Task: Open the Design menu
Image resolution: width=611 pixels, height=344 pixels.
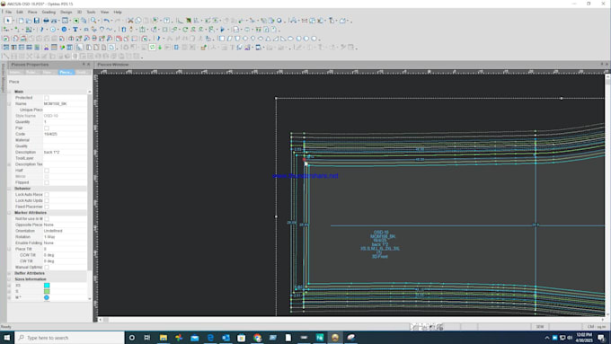Action: pos(66,12)
